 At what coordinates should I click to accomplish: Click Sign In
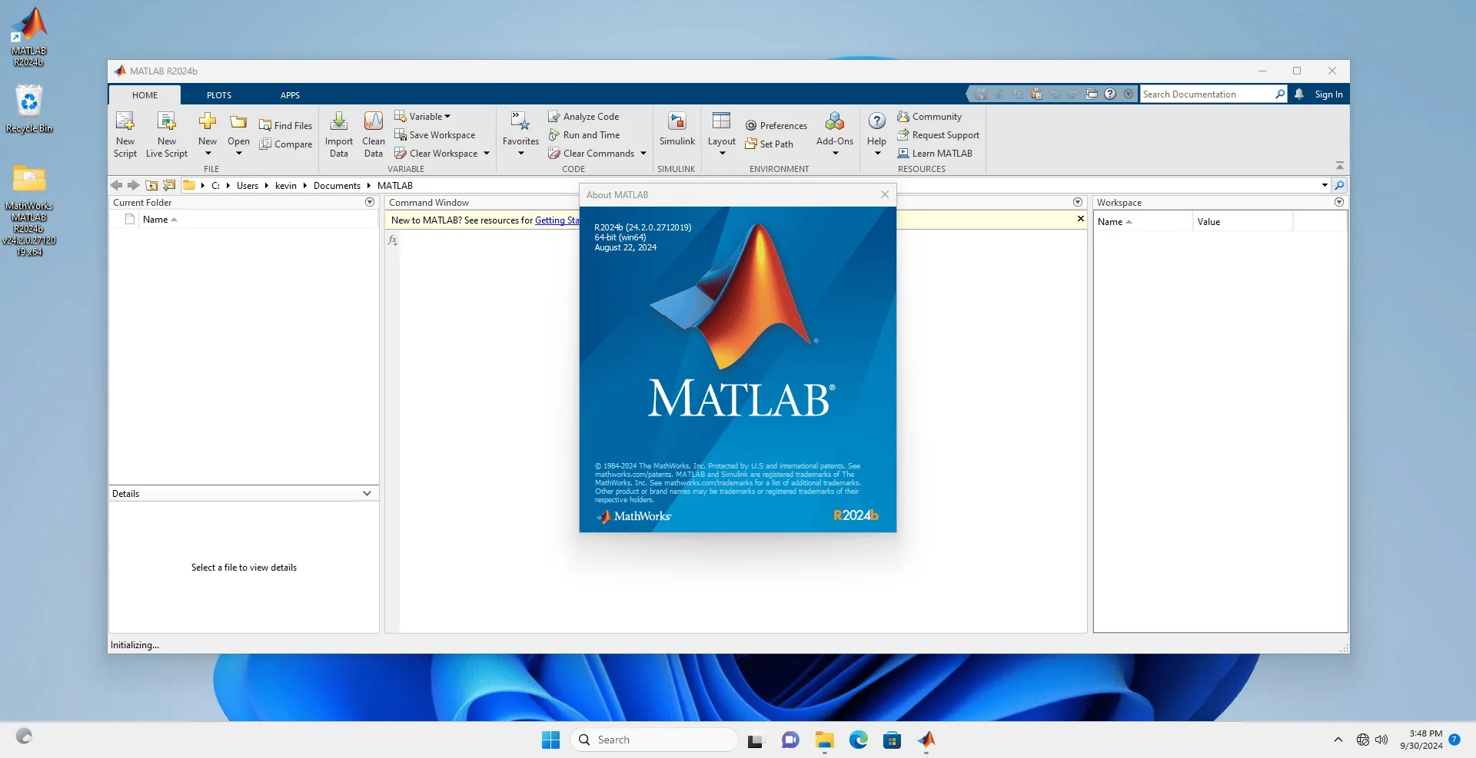point(1328,94)
